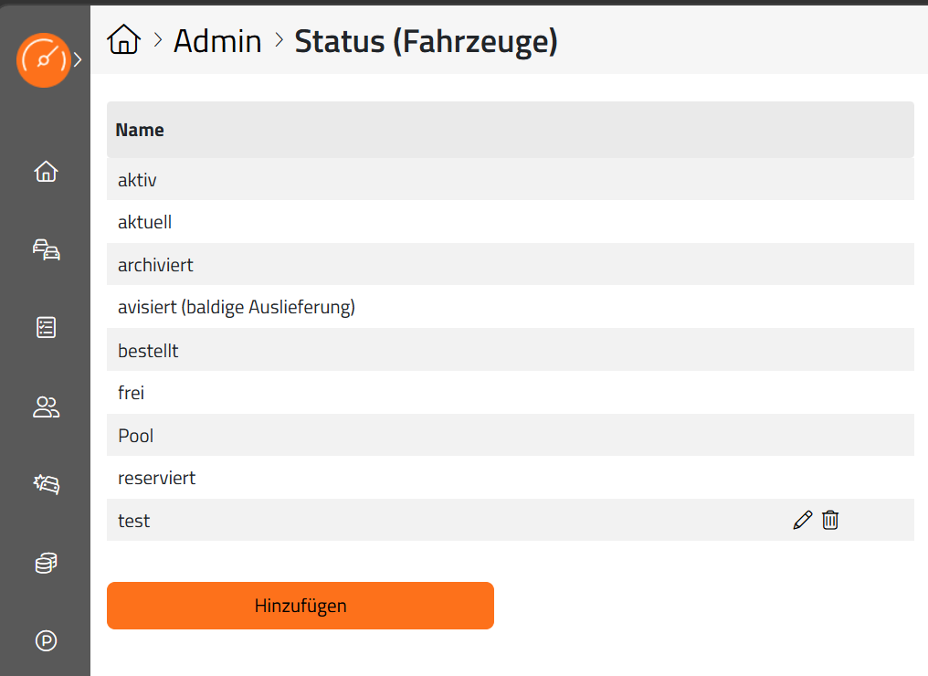Image resolution: width=928 pixels, height=676 pixels.
Task: Select the aktiv row
Action: pyautogui.click(x=511, y=179)
